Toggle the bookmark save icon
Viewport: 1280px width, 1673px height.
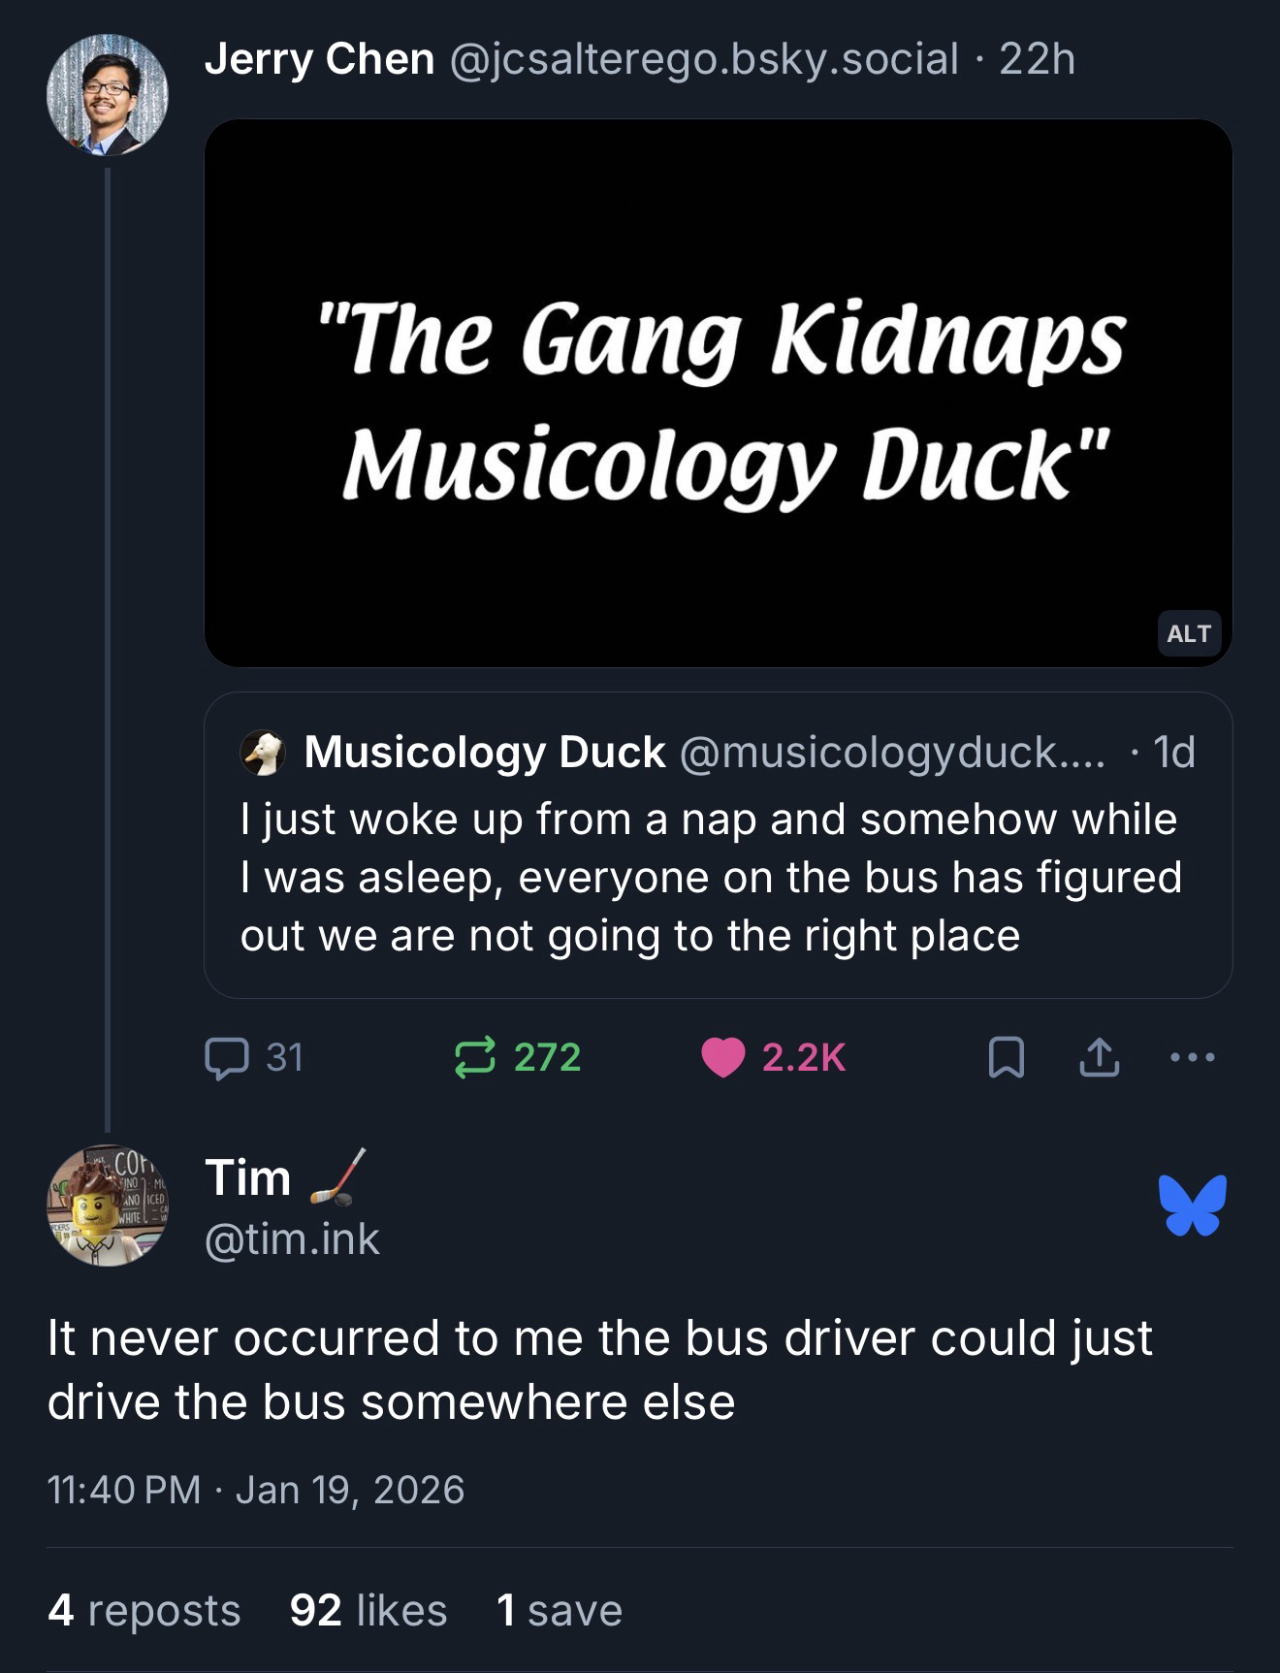coord(1006,1057)
